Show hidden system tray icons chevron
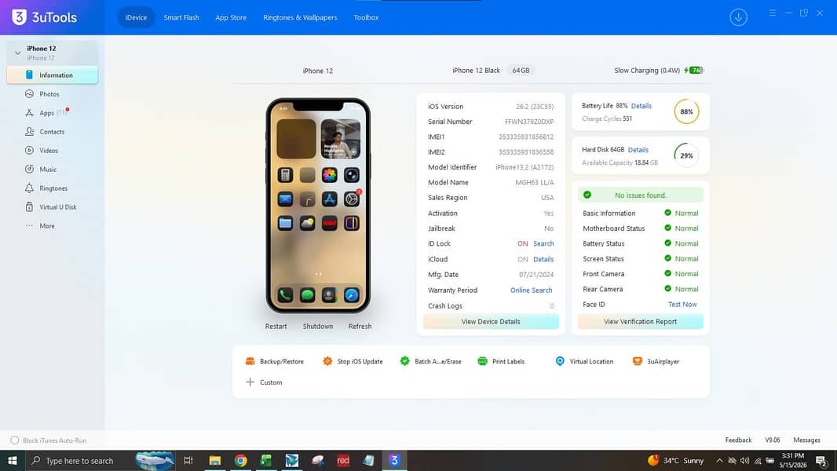Image resolution: width=837 pixels, height=471 pixels. point(719,460)
